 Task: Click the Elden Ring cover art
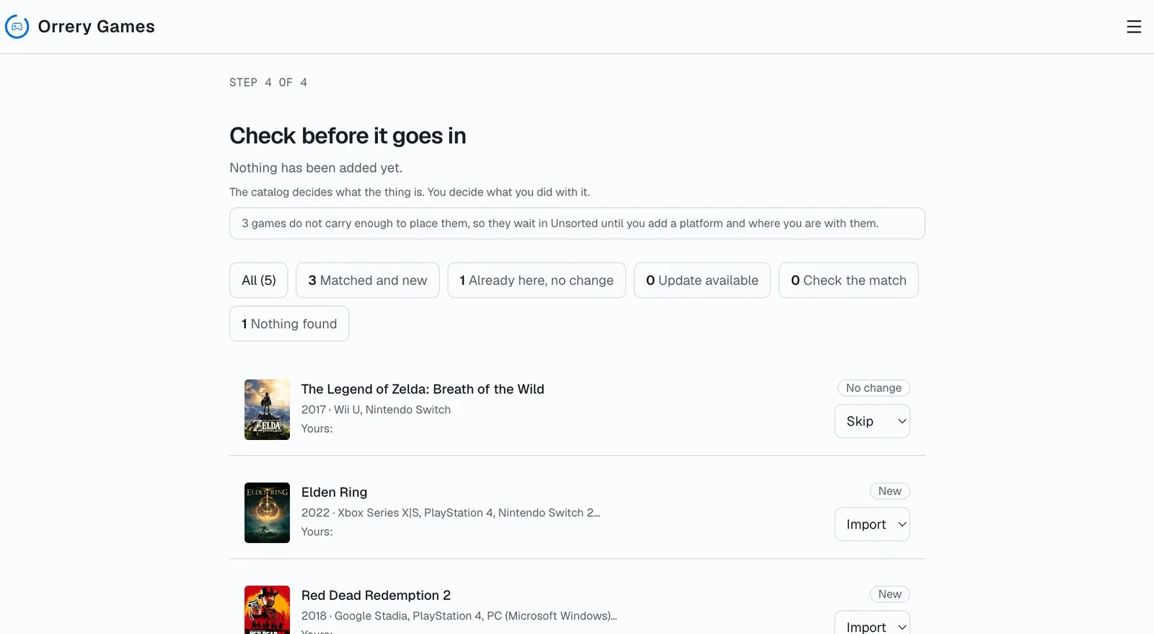267,513
